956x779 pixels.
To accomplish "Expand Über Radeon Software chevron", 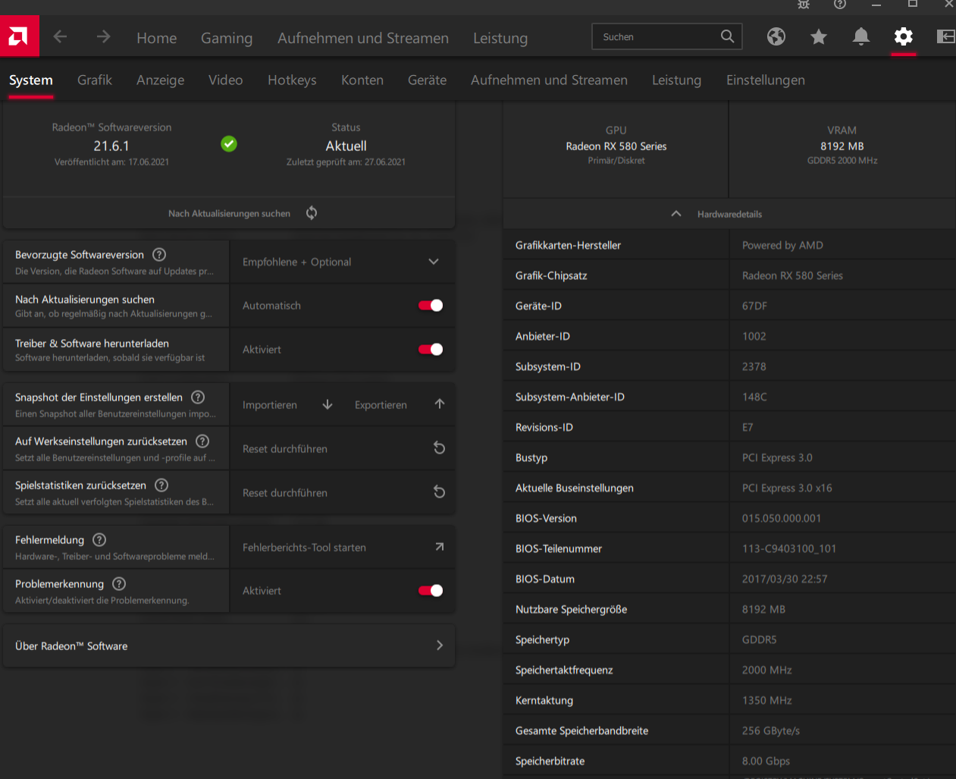I will coord(440,646).
